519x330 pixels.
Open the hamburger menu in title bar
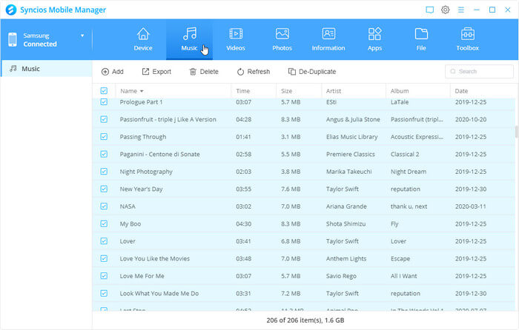460,10
